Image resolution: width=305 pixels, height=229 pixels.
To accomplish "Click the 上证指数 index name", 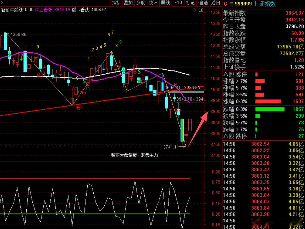I will pos(264,4).
